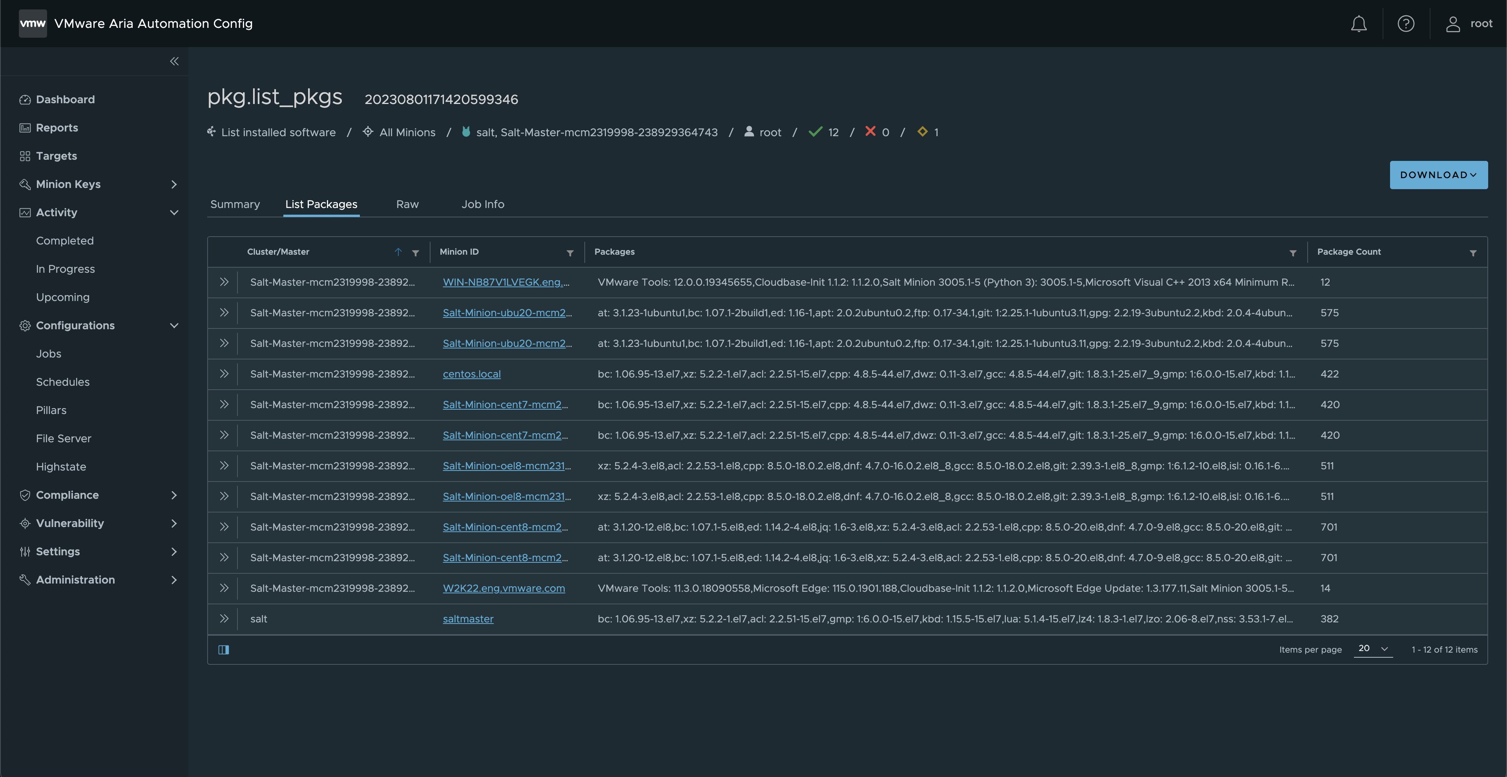Click the Dashboard gauge icon
1507x777 pixels.
(x=25, y=99)
